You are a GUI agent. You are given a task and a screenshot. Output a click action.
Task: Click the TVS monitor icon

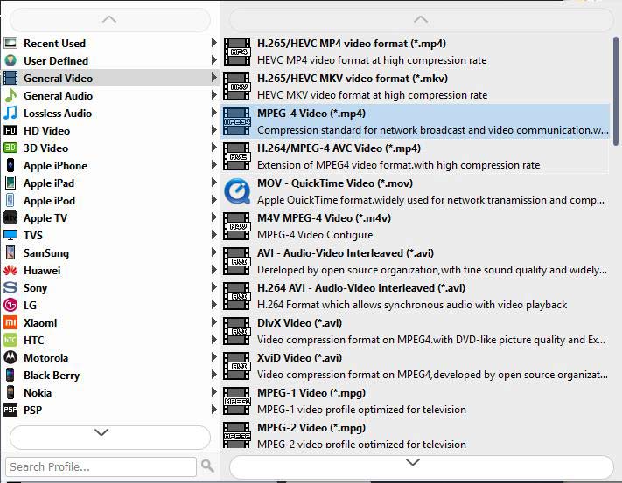click(x=10, y=235)
